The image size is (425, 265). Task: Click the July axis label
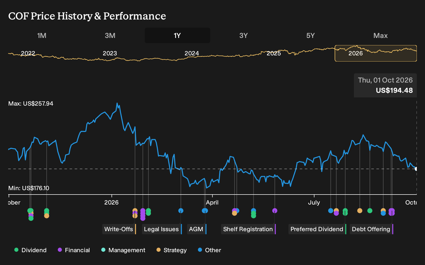[314, 202]
